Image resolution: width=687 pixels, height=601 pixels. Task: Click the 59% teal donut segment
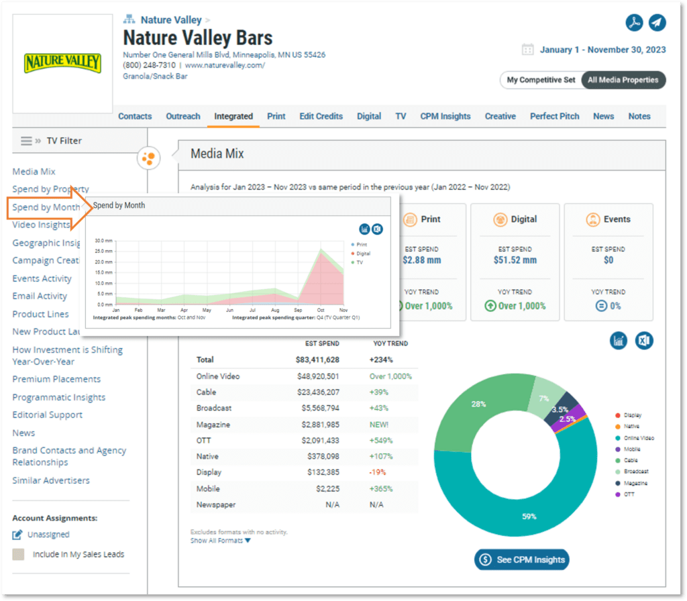[529, 516]
